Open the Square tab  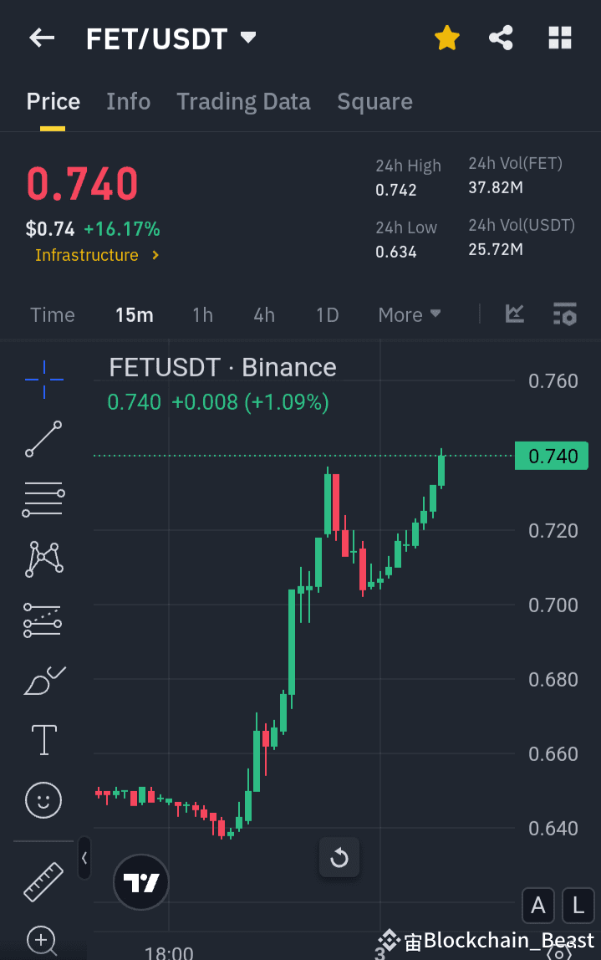click(374, 101)
